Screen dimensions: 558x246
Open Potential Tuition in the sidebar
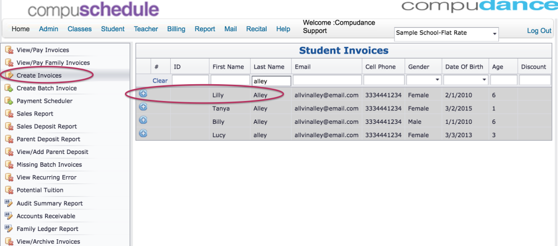[x=40, y=190]
